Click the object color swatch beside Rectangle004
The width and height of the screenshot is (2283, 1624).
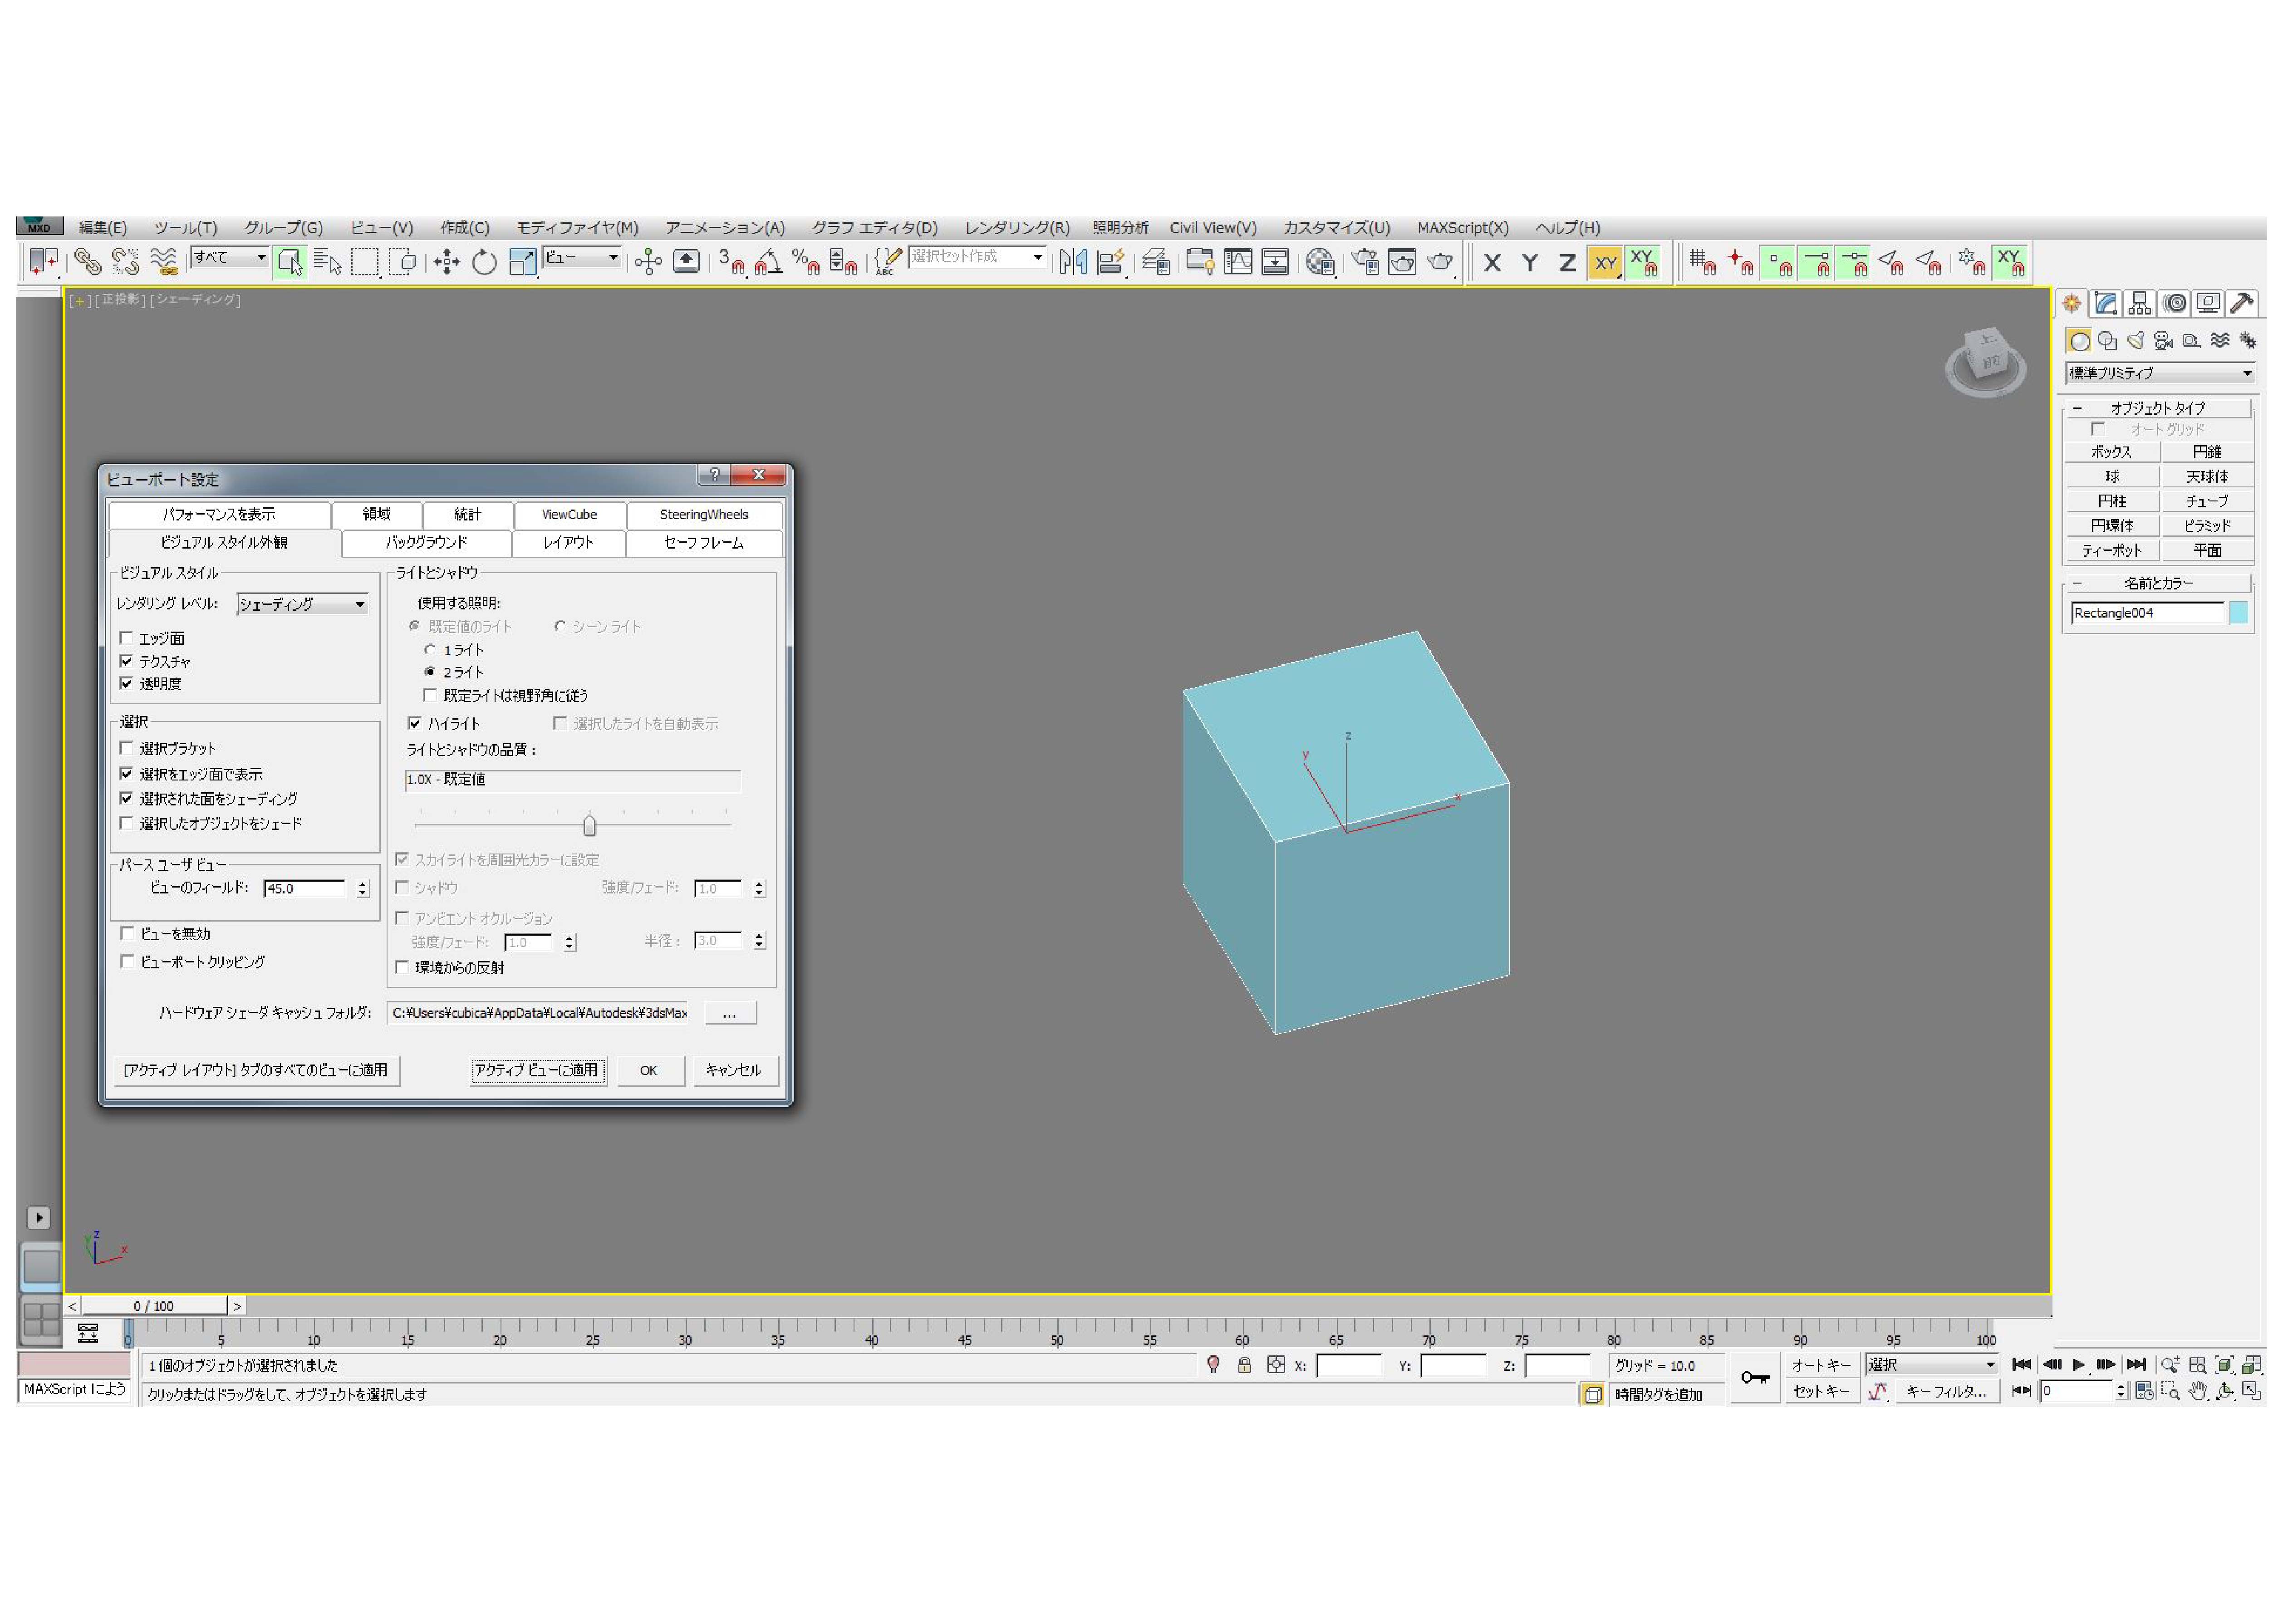click(x=2238, y=613)
